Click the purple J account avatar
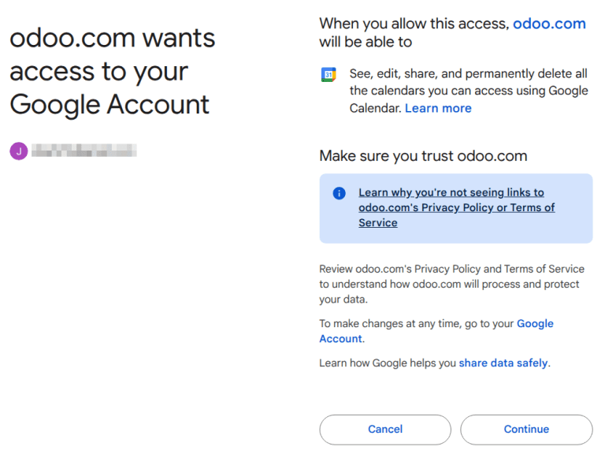 click(x=18, y=151)
